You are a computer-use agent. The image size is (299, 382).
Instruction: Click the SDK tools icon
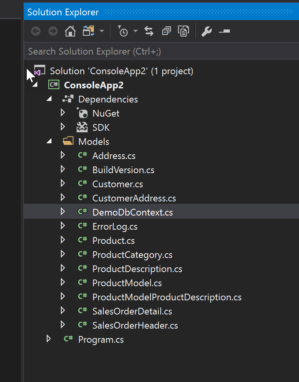coord(82,127)
